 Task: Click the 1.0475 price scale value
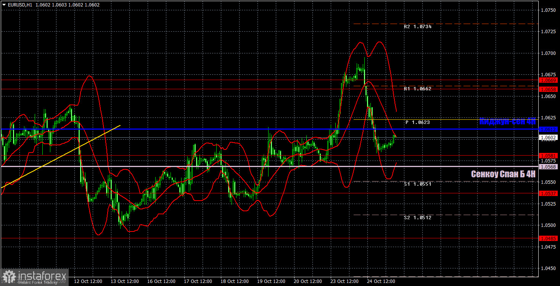pyautogui.click(x=549, y=247)
